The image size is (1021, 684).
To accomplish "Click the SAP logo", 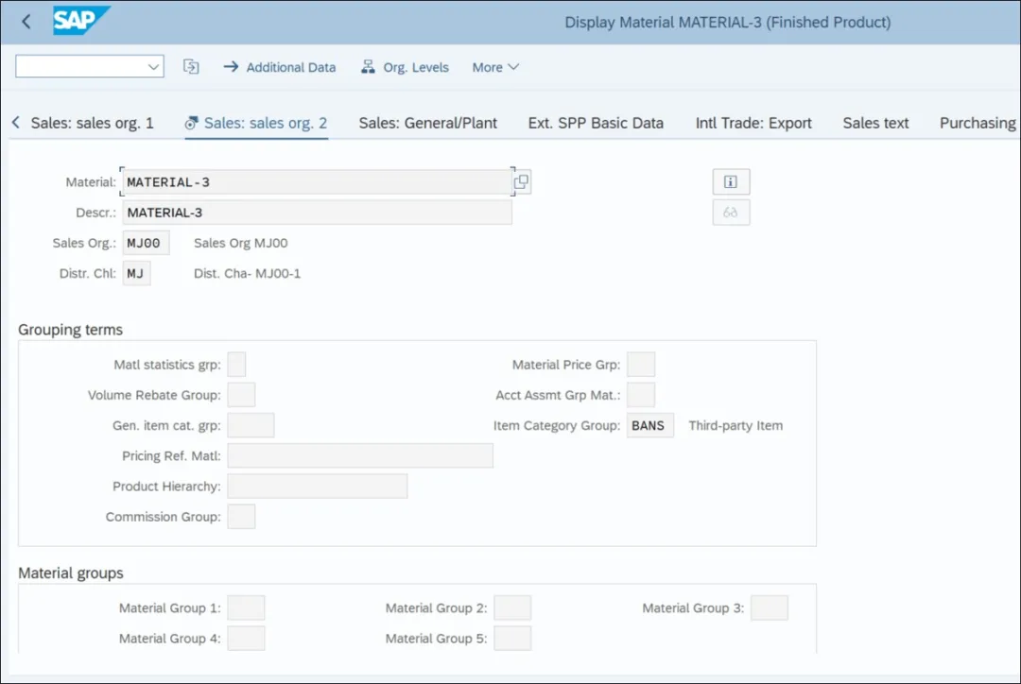I will (81, 21).
